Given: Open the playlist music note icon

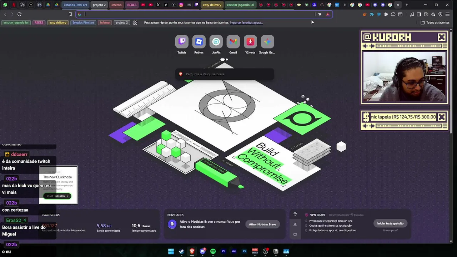Looking at the screenshot, I should click(x=412, y=14).
